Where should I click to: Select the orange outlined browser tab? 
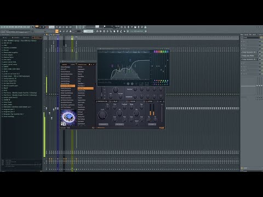pos(37,38)
